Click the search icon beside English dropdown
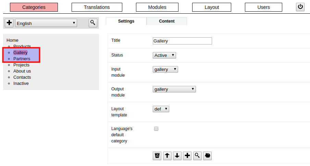Screen dimensions: 310x166 point(93,23)
